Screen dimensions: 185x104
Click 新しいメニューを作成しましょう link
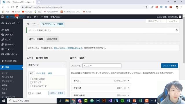pos(68,48)
